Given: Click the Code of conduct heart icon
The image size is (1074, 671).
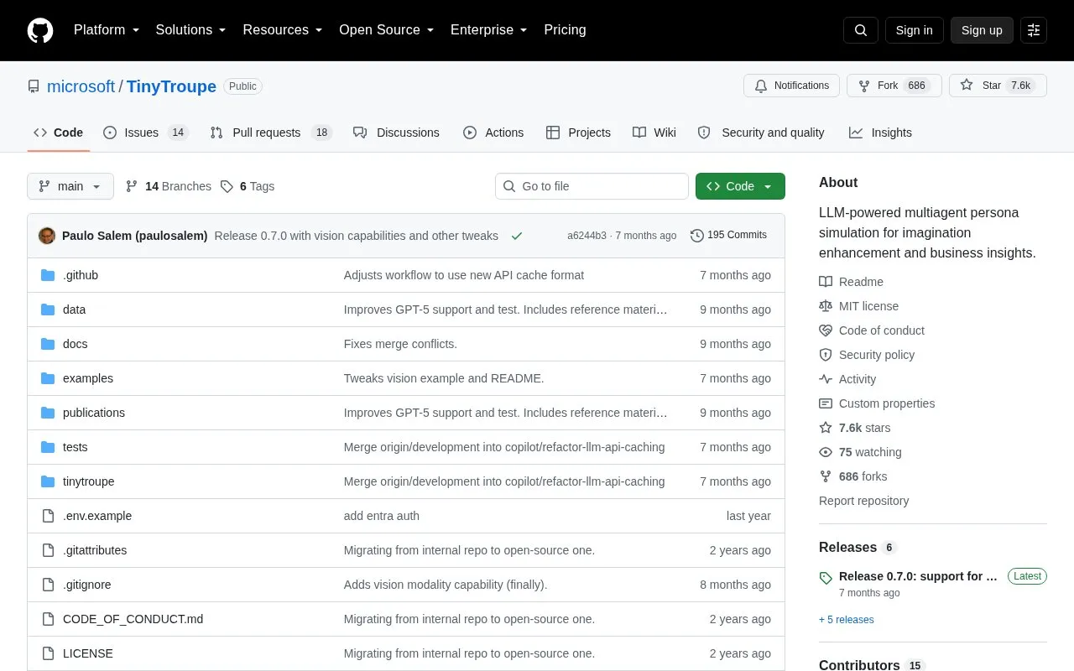Looking at the screenshot, I should click(x=826, y=330).
